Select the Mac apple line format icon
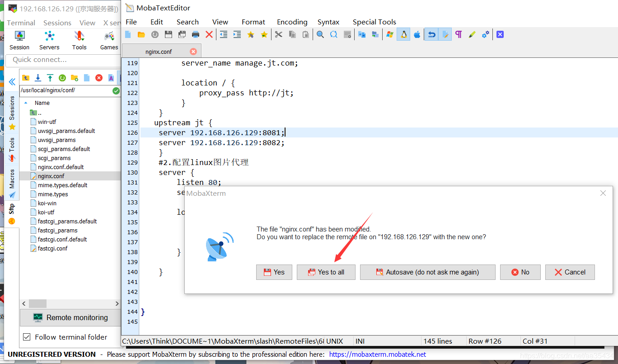This screenshot has width=618, height=364. (x=417, y=34)
